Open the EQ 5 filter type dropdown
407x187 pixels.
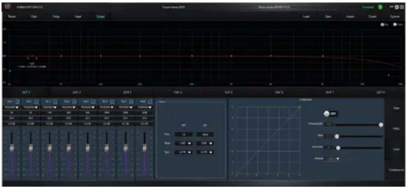pyautogui.click(x=88, y=107)
